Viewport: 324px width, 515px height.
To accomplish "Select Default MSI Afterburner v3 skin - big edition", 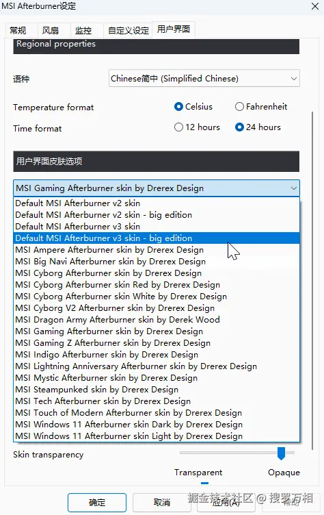I will coord(157,238).
